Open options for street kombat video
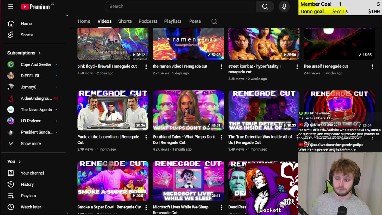This screenshot has height=215, width=382. [x=297, y=67]
